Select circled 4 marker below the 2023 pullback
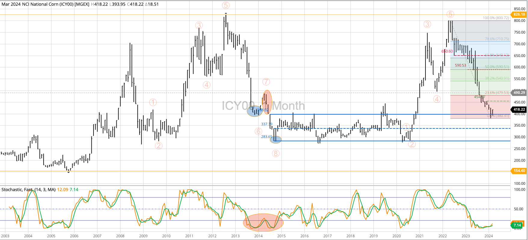 click(437, 99)
